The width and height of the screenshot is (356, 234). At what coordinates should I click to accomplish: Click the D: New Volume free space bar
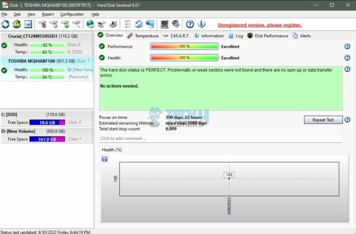tap(47, 139)
